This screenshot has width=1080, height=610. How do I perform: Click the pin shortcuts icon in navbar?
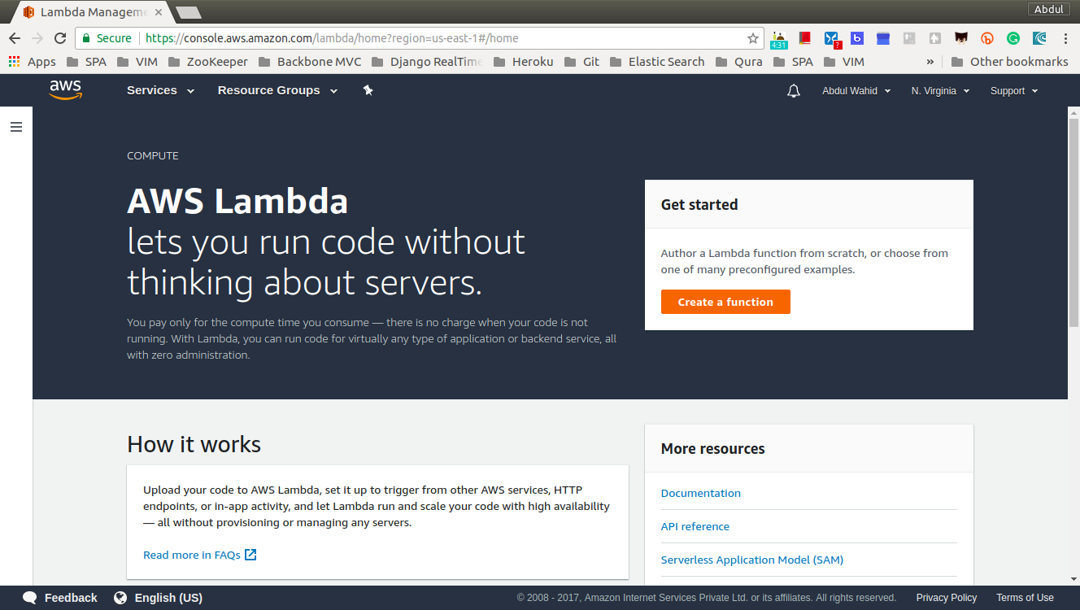click(x=368, y=90)
